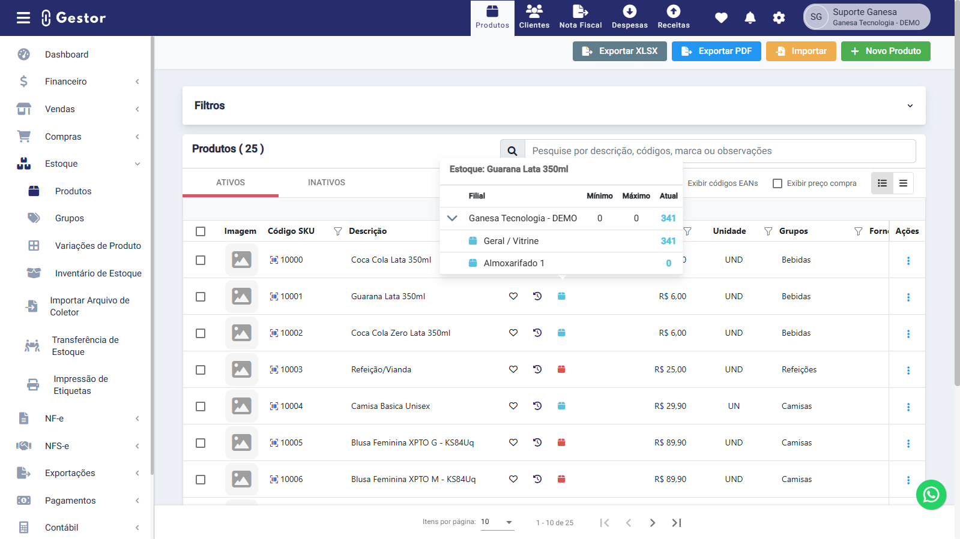Click the favorites heart icon in header
The height and width of the screenshot is (539, 960).
coord(721,18)
